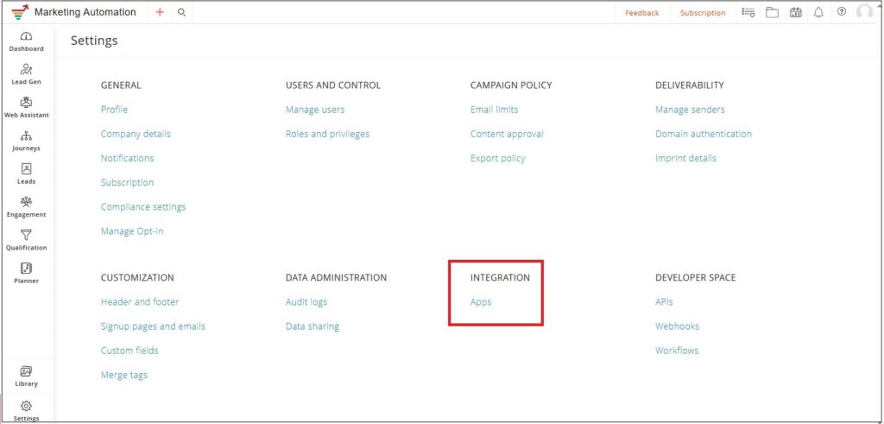
Task: Open the user profile avatar
Action: 864,13
